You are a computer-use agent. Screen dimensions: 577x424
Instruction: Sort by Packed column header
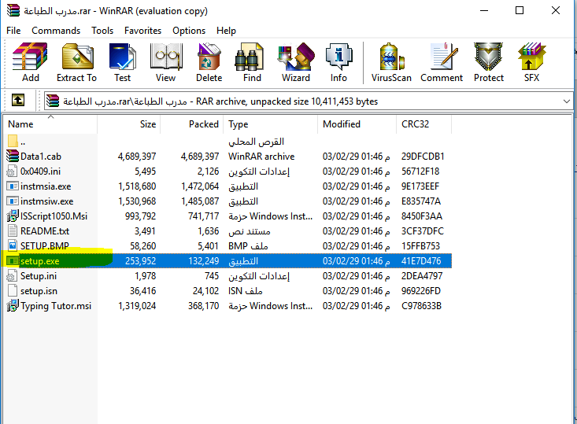[x=192, y=124]
